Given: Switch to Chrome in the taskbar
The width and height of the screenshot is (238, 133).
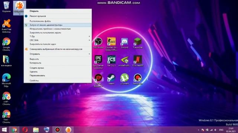Looking at the screenshot, I should pyautogui.click(x=15, y=130).
